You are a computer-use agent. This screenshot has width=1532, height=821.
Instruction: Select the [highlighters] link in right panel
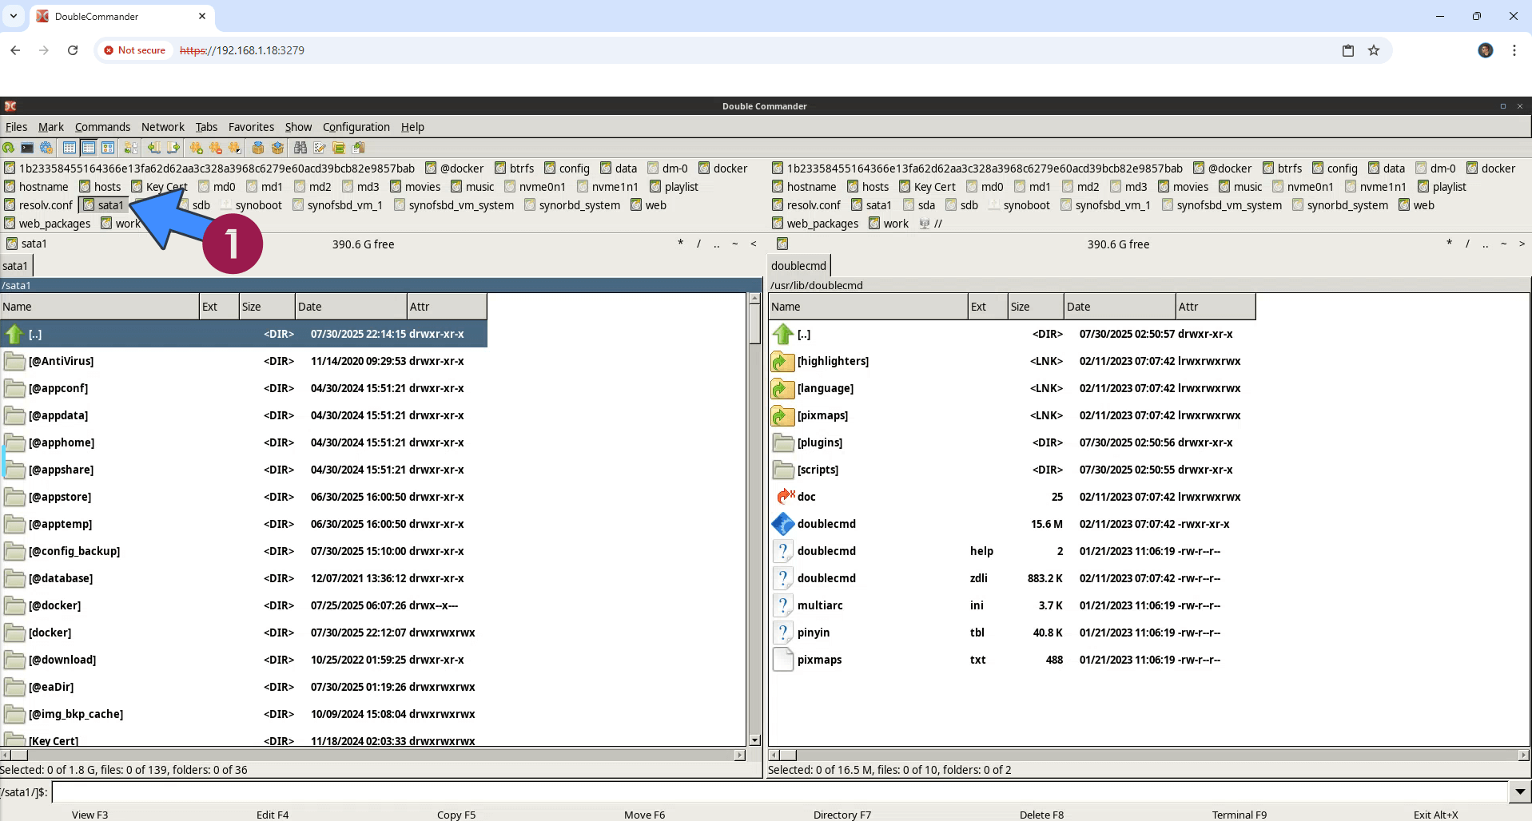[x=1012, y=361]
